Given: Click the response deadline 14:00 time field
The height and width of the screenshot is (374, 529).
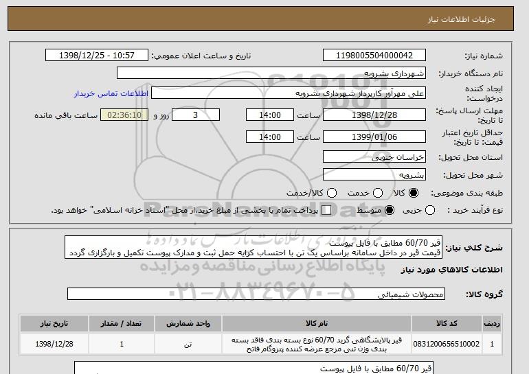Looking at the screenshot, I should [270, 115].
